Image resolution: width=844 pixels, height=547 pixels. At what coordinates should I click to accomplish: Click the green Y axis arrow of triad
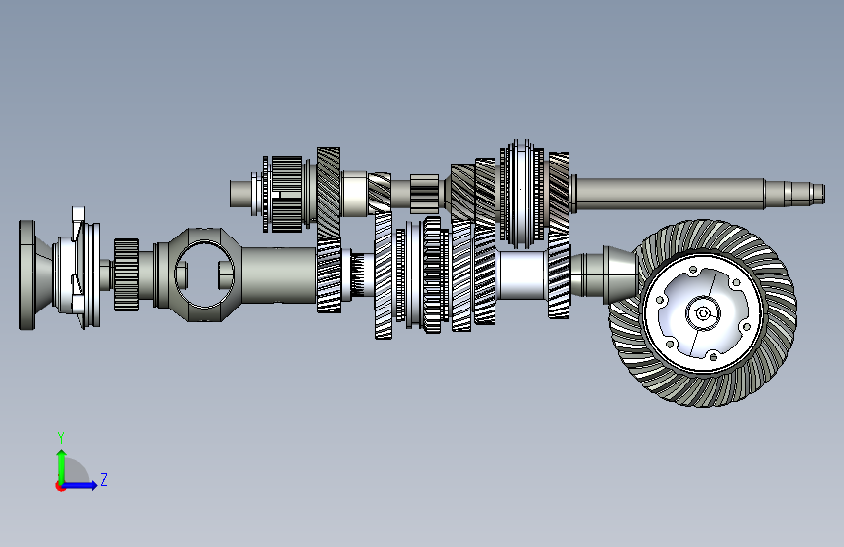click(x=62, y=465)
